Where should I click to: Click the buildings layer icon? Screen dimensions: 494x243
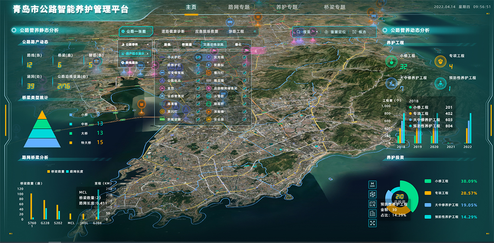pyautogui.click(x=372, y=213)
